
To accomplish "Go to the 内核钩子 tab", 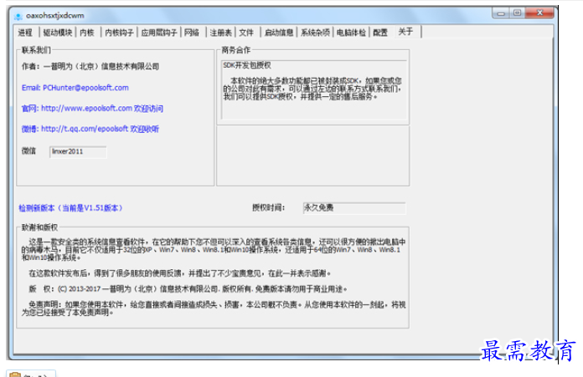I will point(118,33).
